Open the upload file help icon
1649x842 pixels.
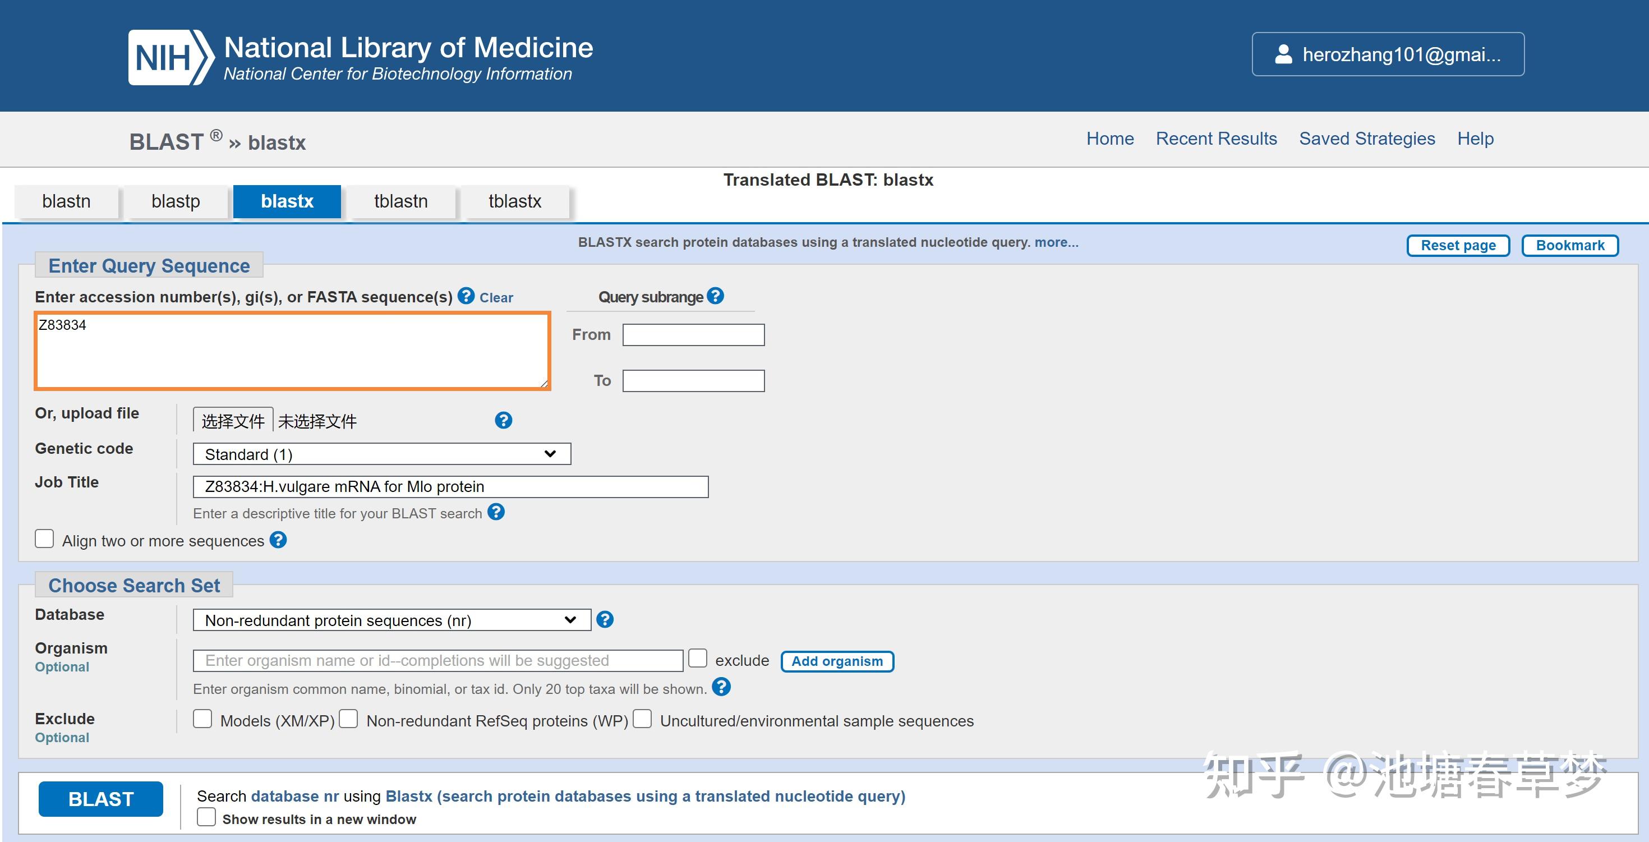click(x=503, y=420)
